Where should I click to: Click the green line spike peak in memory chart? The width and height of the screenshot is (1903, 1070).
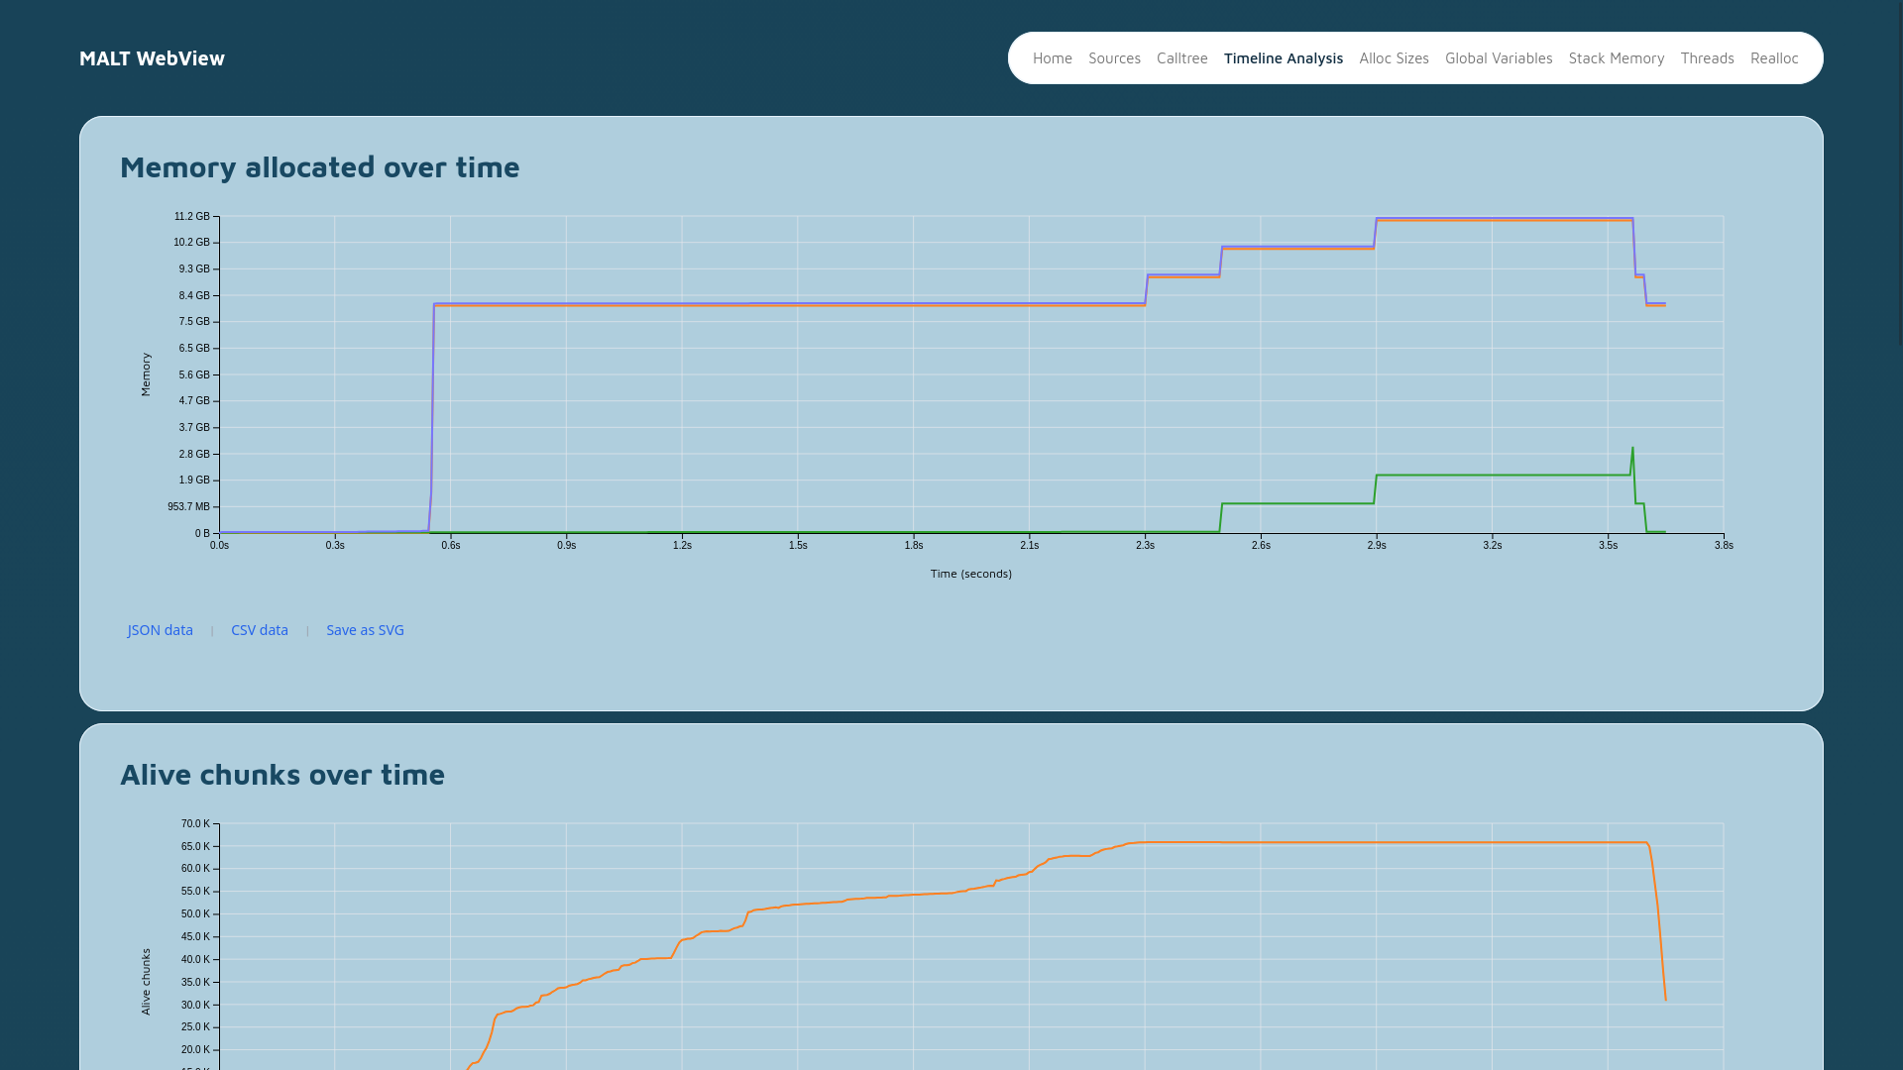(1632, 449)
